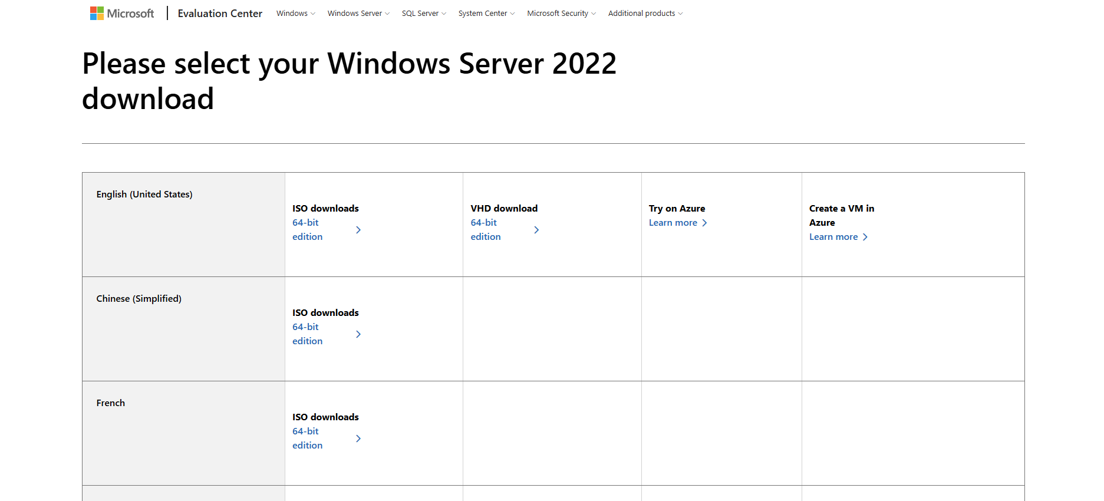Click the chevron next to Windows
This screenshot has width=1104, height=501.
(x=313, y=14)
